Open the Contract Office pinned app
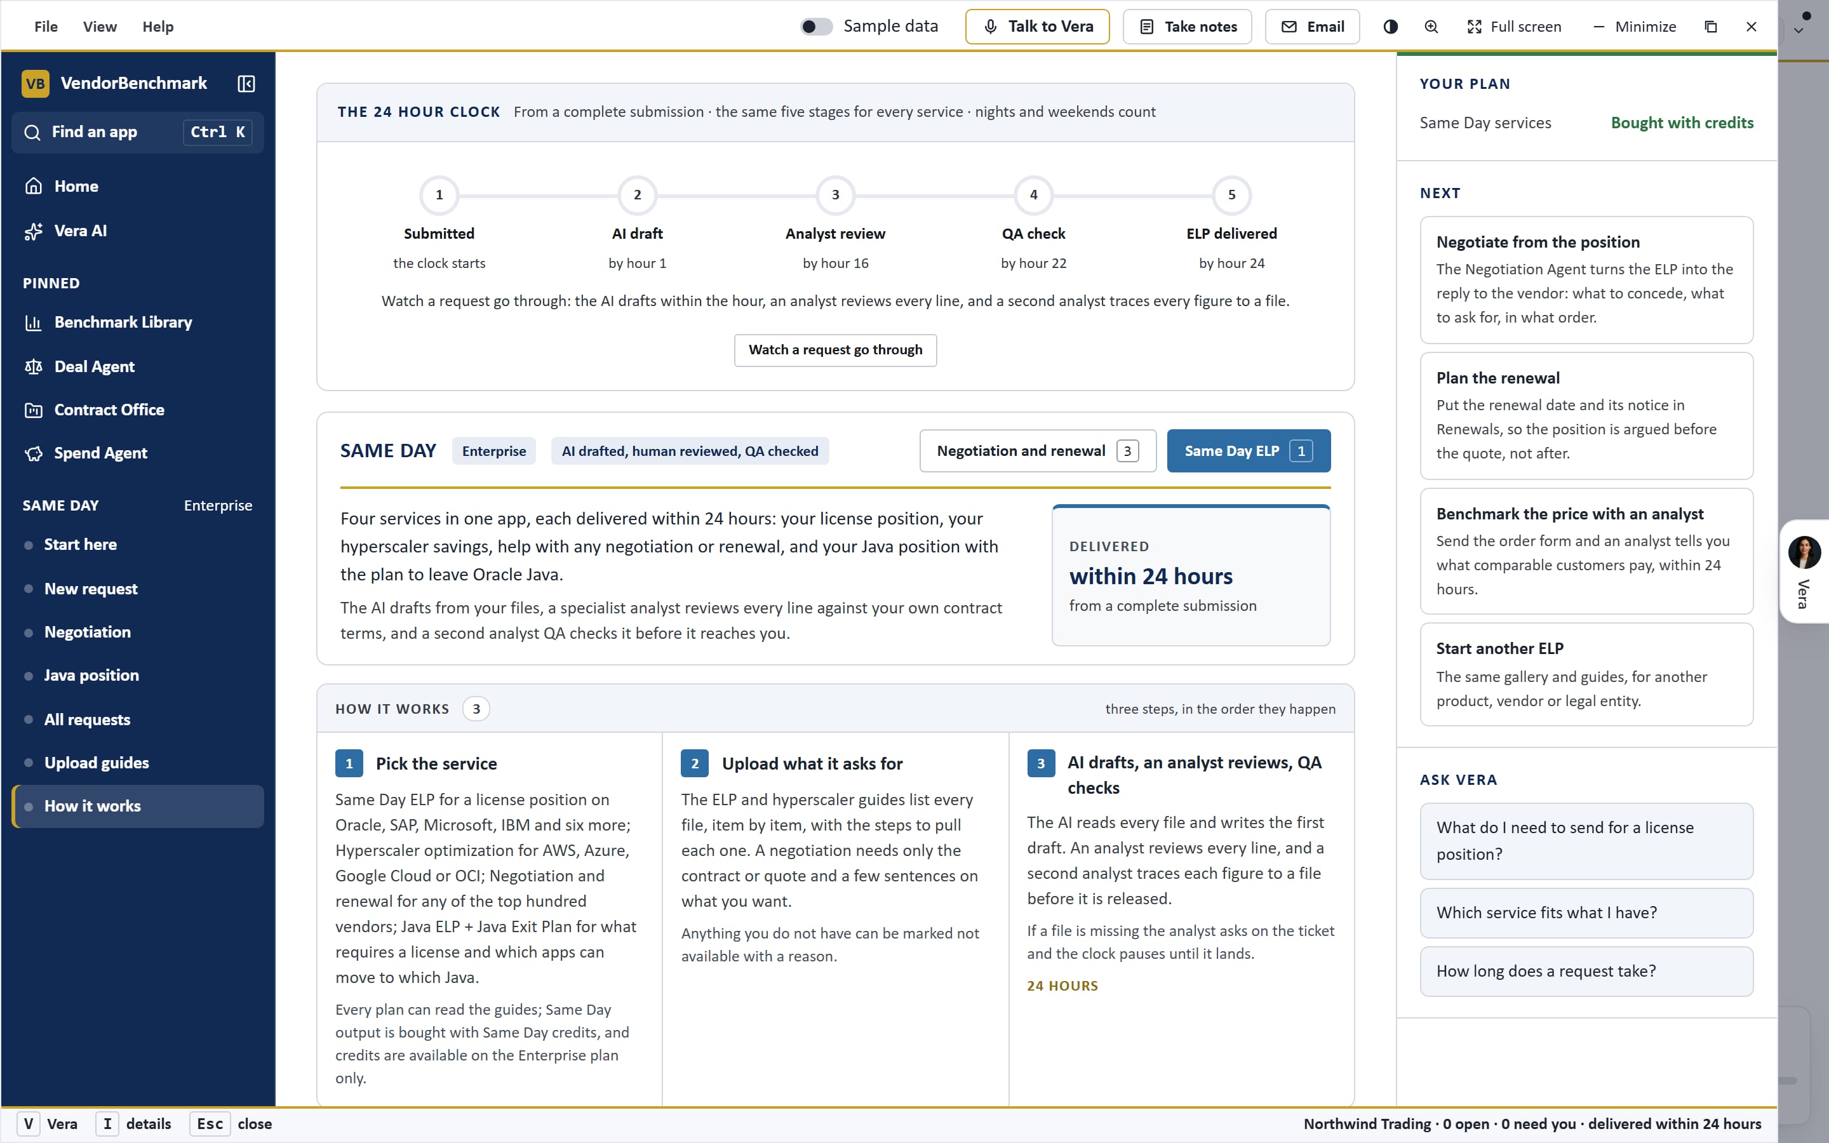The width and height of the screenshot is (1829, 1143). pos(138,410)
